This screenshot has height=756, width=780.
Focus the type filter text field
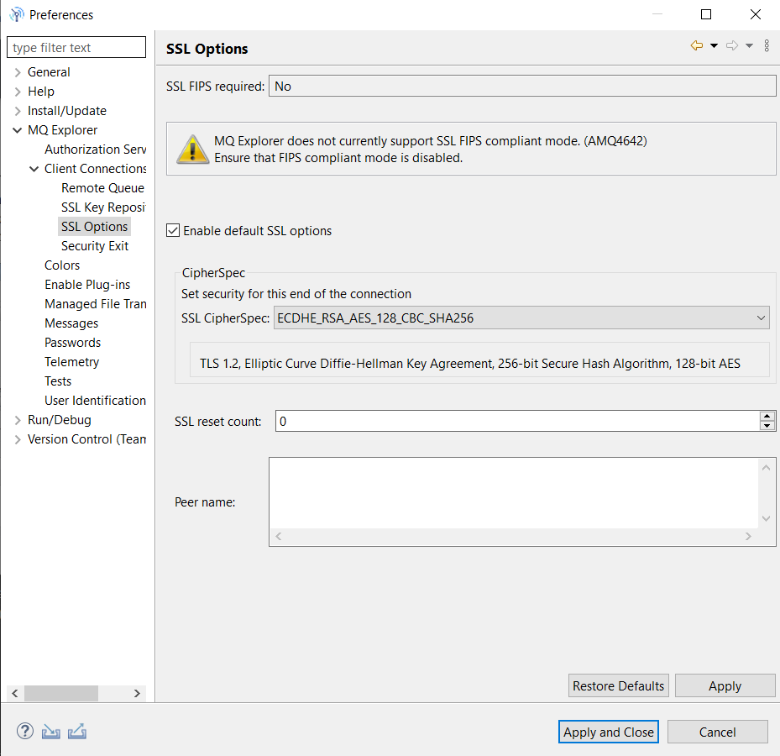pos(76,47)
